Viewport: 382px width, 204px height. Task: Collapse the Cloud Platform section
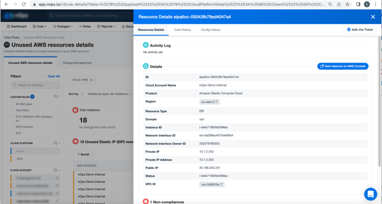pyautogui.click(x=59, y=143)
